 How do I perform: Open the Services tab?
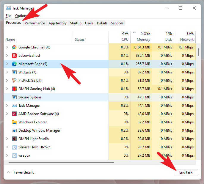pos(117,23)
